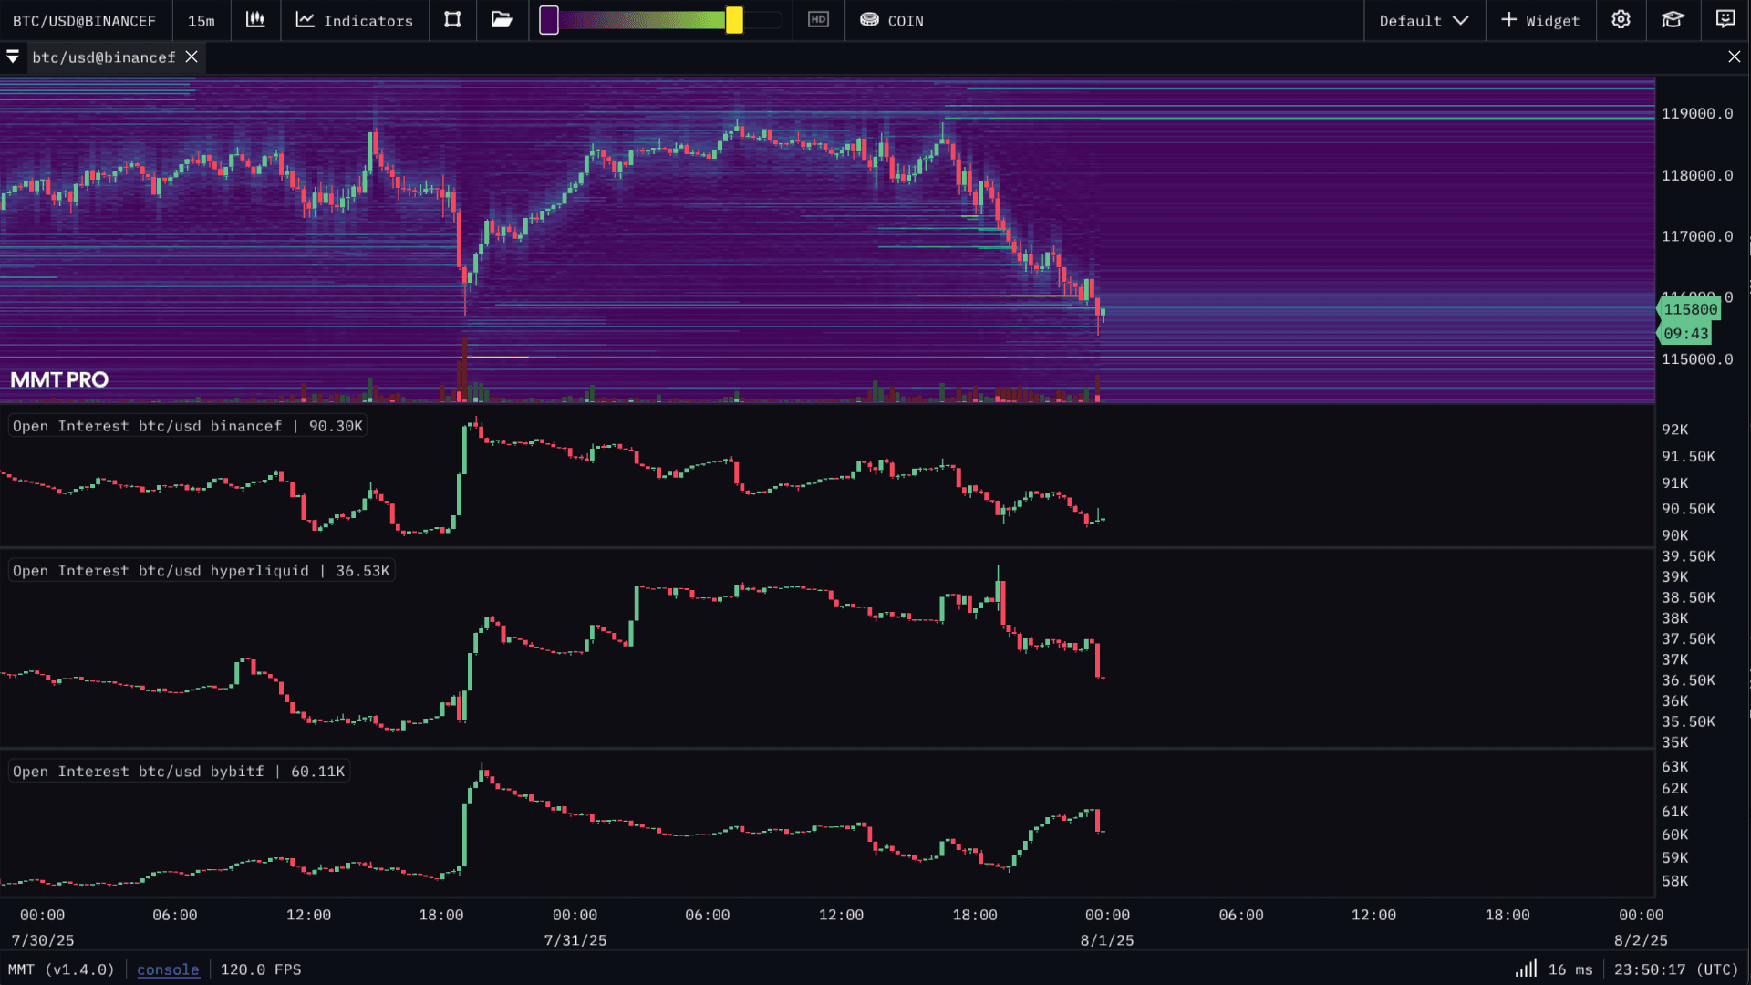Screen dimensions: 1751x985
Task: Expand the Default layout dropdown
Action: point(1424,20)
